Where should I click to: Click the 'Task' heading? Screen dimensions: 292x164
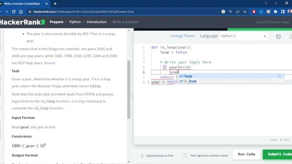pyautogui.click(x=16, y=71)
